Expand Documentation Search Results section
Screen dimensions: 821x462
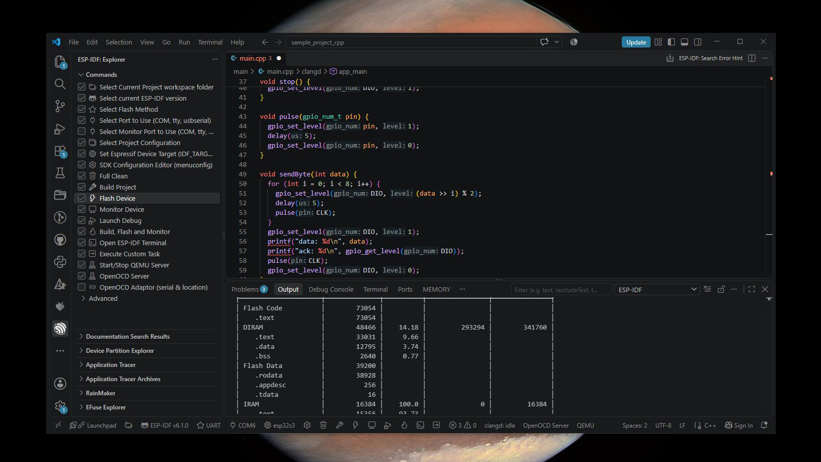127,336
